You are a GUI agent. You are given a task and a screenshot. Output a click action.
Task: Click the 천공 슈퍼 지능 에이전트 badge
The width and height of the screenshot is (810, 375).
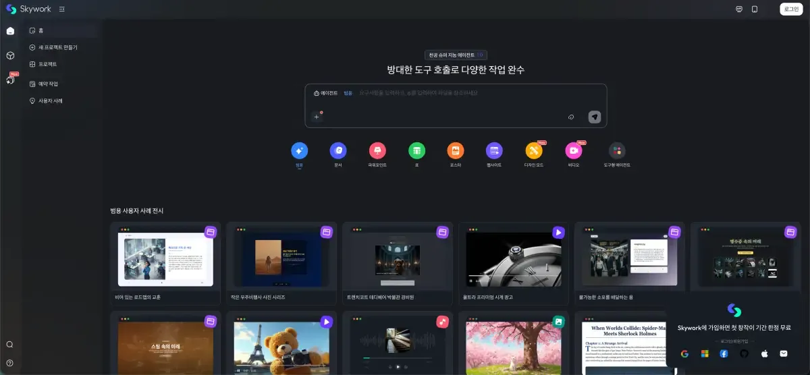pyautogui.click(x=456, y=55)
